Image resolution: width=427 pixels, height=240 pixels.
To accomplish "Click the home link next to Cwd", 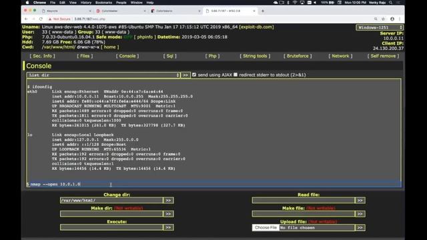I will pyautogui.click(x=109, y=47).
